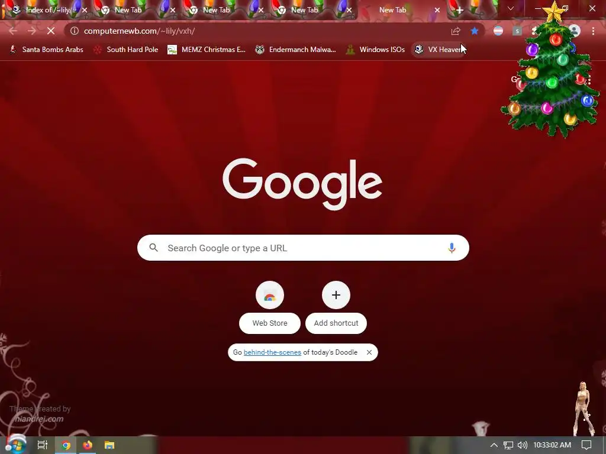Open a new tab with plus button
This screenshot has width=606, height=454.
[459, 11]
